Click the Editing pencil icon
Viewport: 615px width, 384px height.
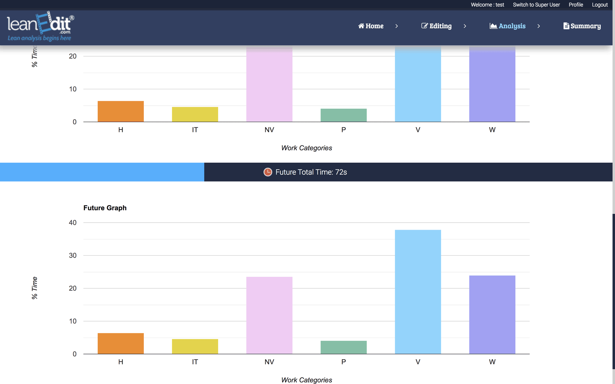(425, 26)
